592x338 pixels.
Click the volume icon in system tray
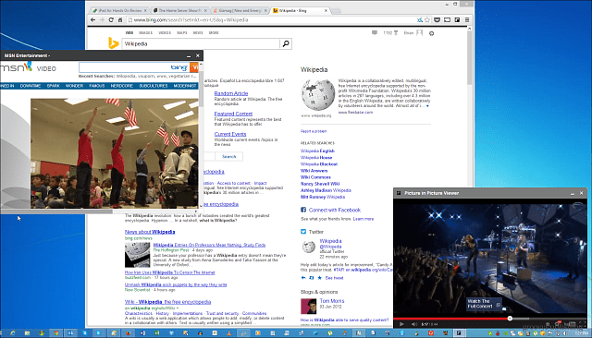[x=565, y=333]
